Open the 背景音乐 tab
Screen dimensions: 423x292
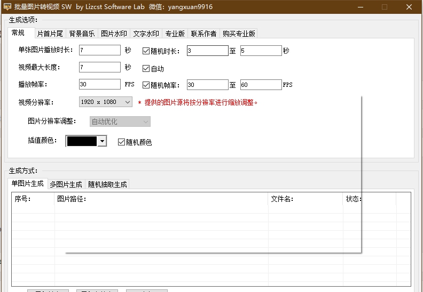(82, 34)
